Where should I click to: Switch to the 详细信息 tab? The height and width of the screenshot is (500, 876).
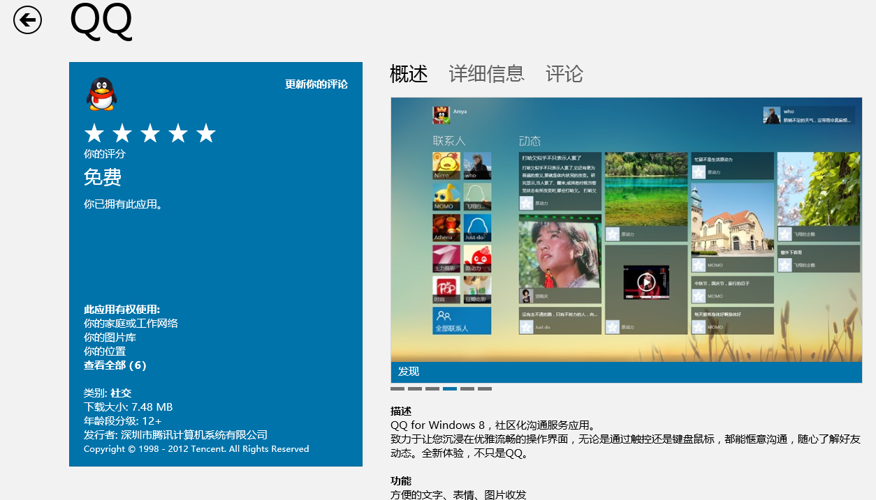click(486, 73)
